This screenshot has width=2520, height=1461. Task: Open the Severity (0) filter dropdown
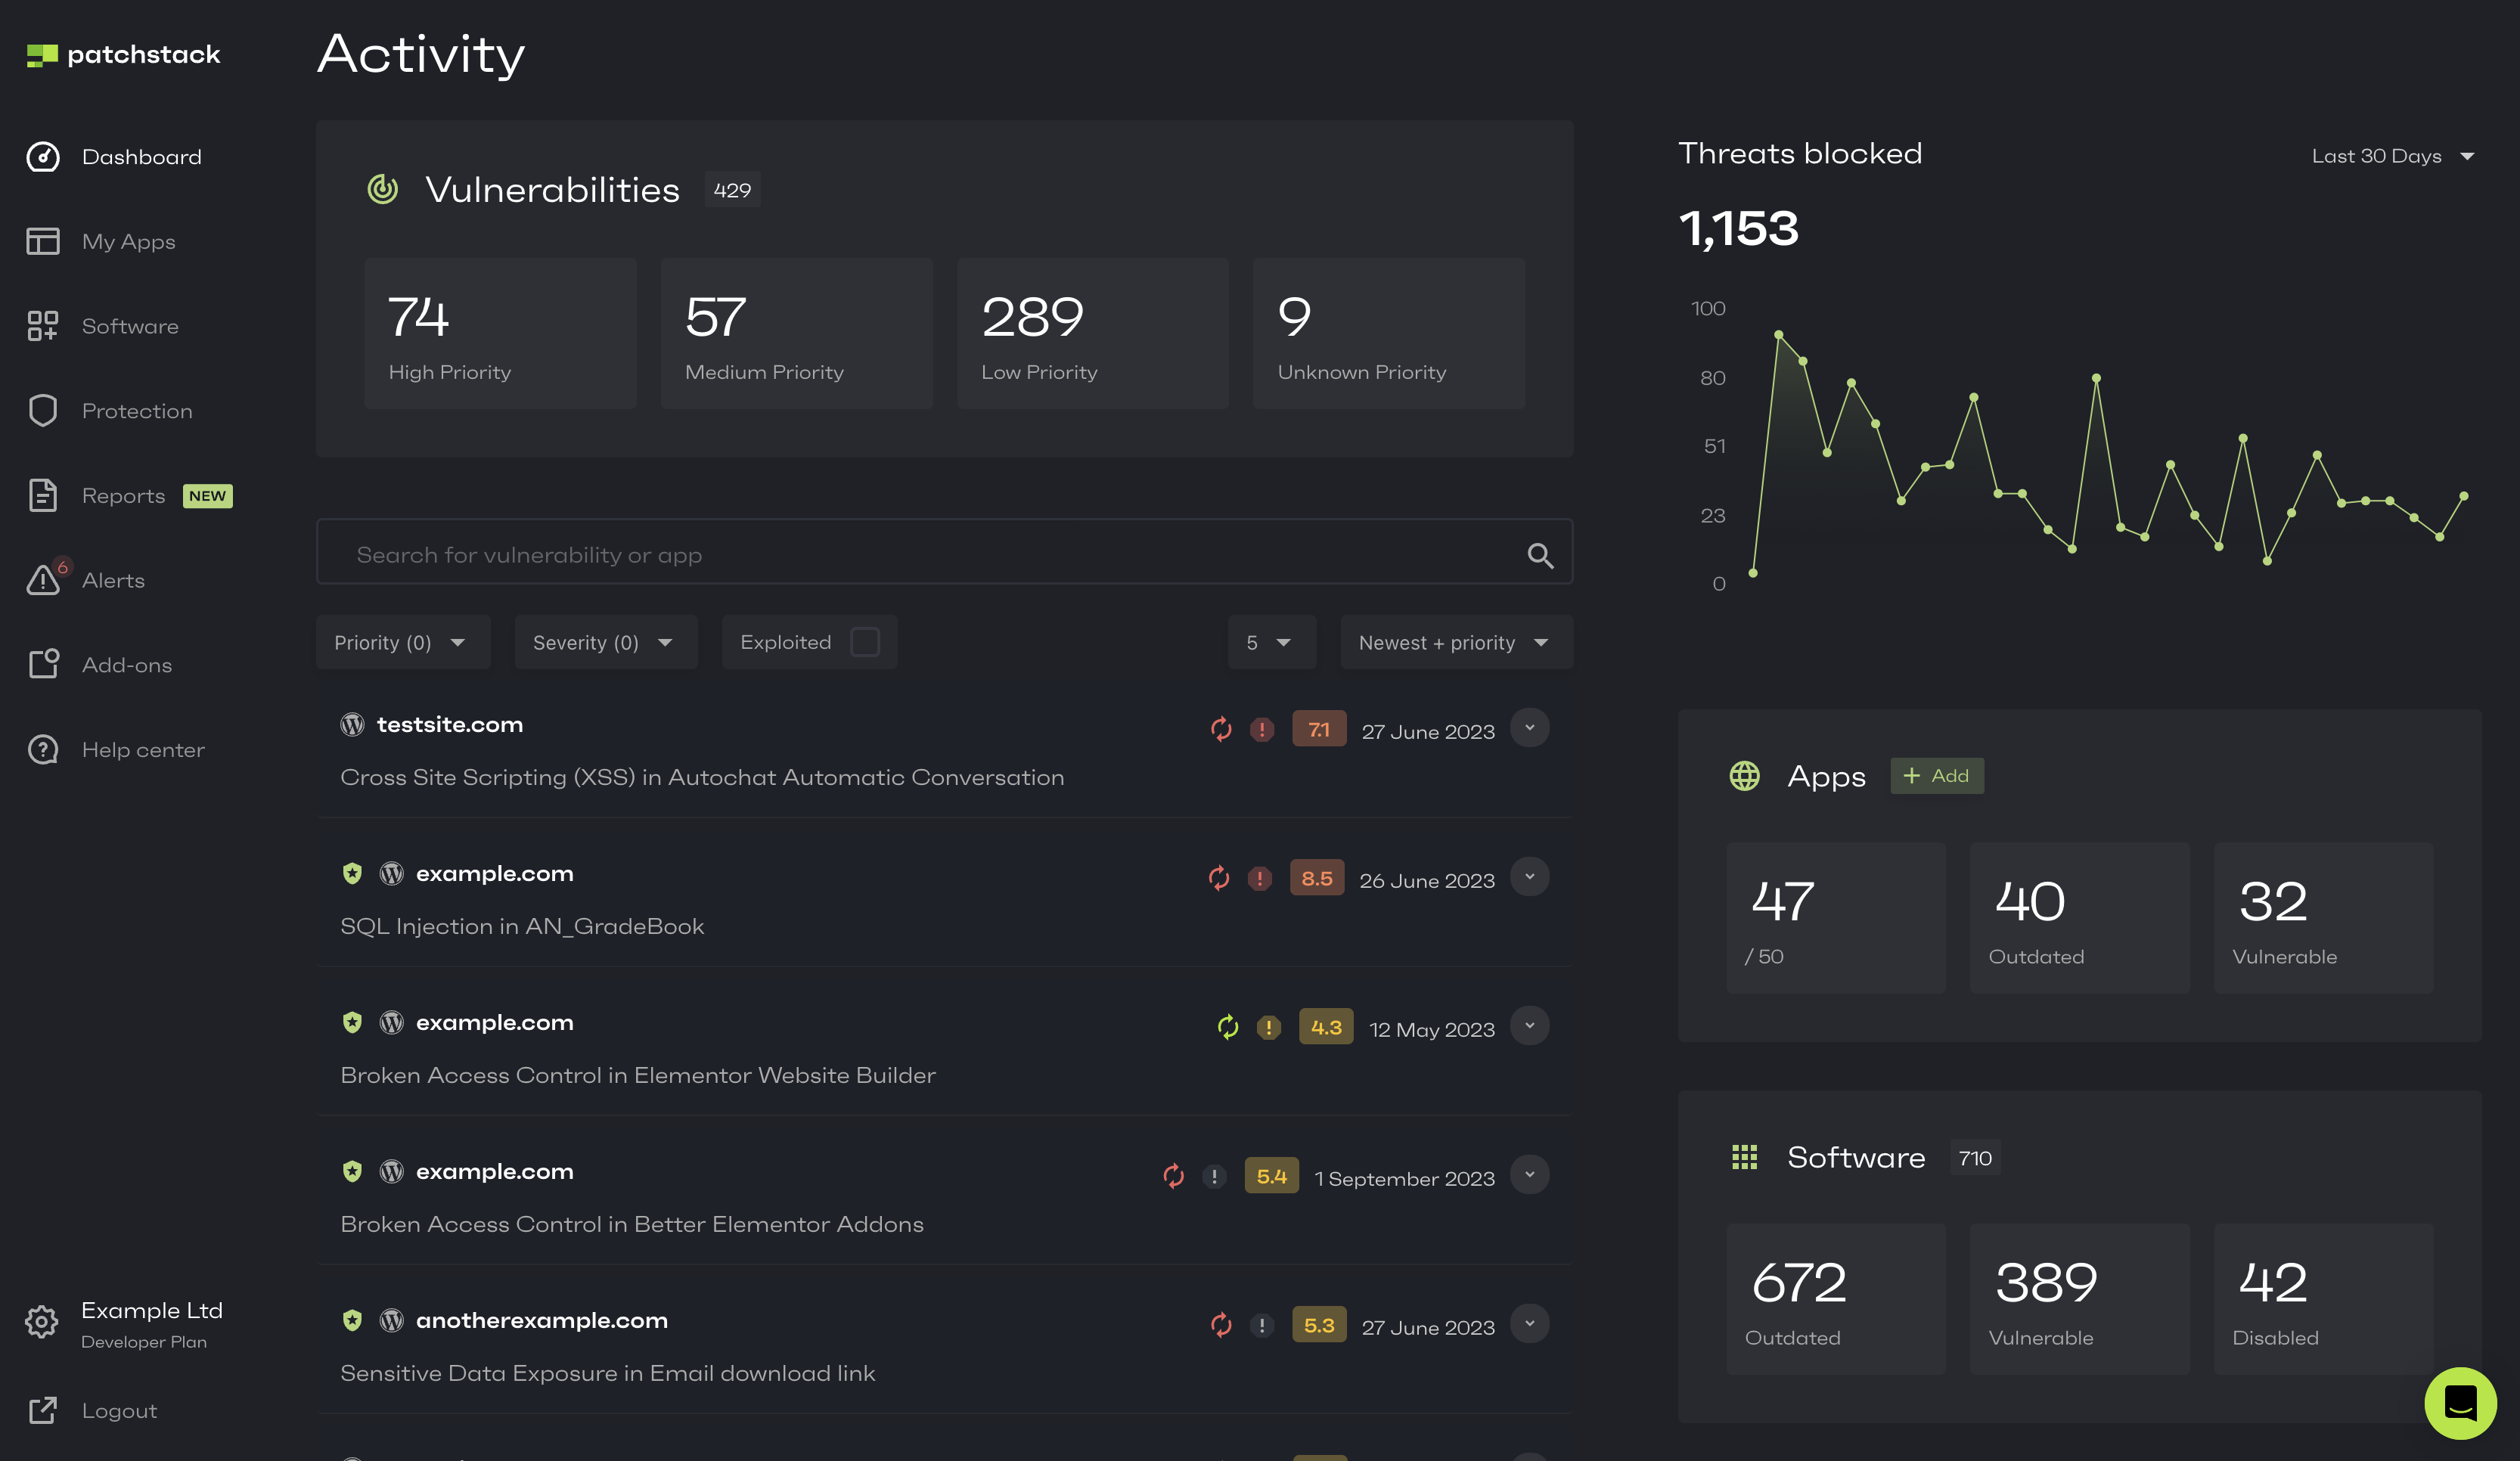click(x=604, y=642)
